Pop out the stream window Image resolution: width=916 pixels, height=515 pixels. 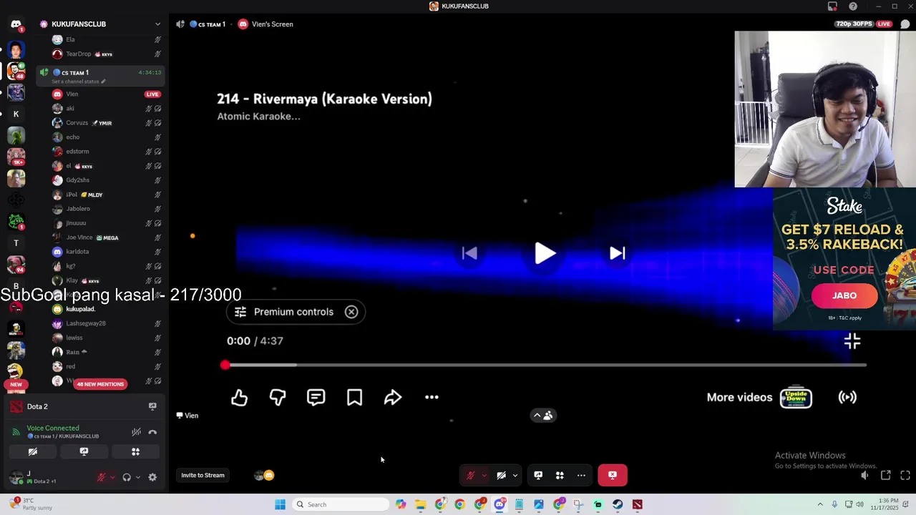point(885,475)
